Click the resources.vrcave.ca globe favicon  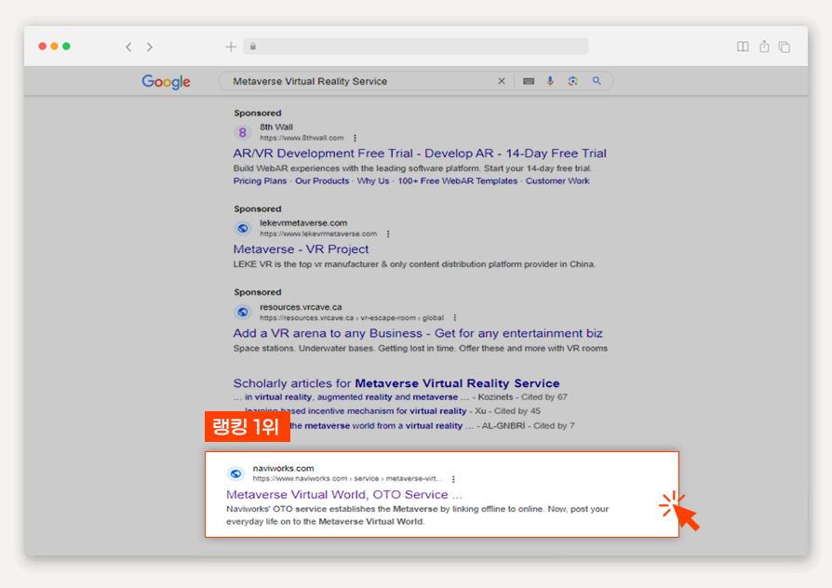coord(243,312)
